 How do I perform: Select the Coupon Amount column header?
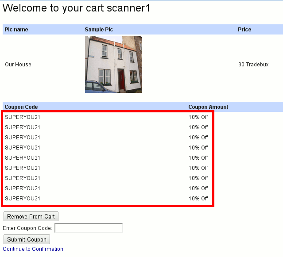(208, 107)
